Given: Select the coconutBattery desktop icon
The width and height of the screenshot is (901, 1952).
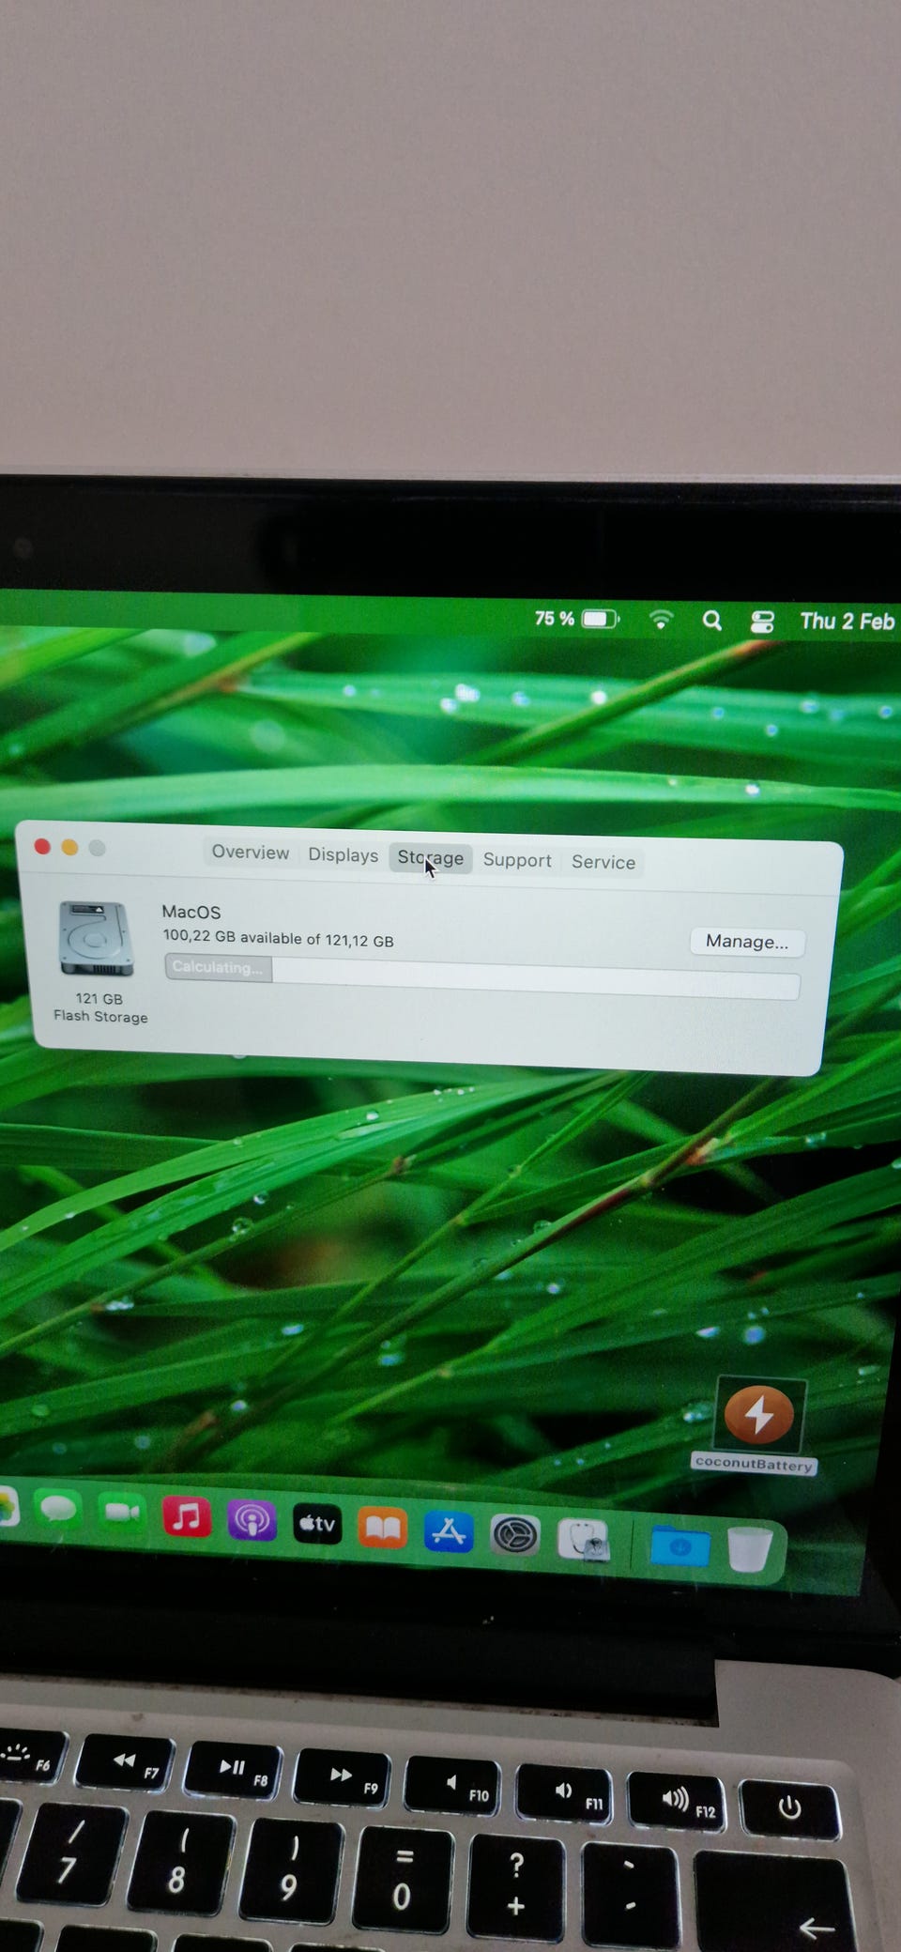Looking at the screenshot, I should point(758,1415).
